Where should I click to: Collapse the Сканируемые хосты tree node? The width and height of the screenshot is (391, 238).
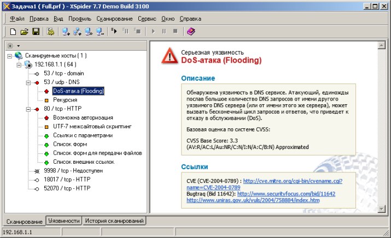[x=9, y=56]
